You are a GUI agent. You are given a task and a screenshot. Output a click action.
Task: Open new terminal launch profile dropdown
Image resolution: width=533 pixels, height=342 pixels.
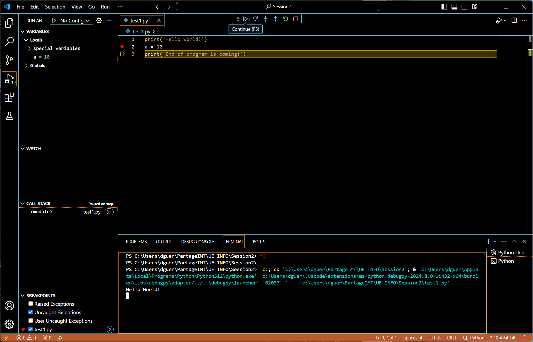coord(495,242)
